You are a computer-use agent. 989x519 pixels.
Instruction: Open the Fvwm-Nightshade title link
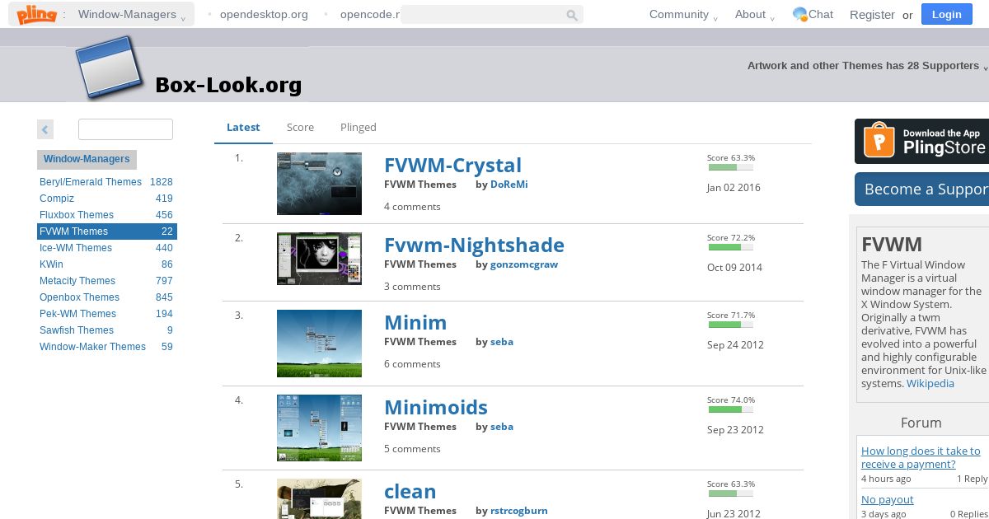(474, 245)
